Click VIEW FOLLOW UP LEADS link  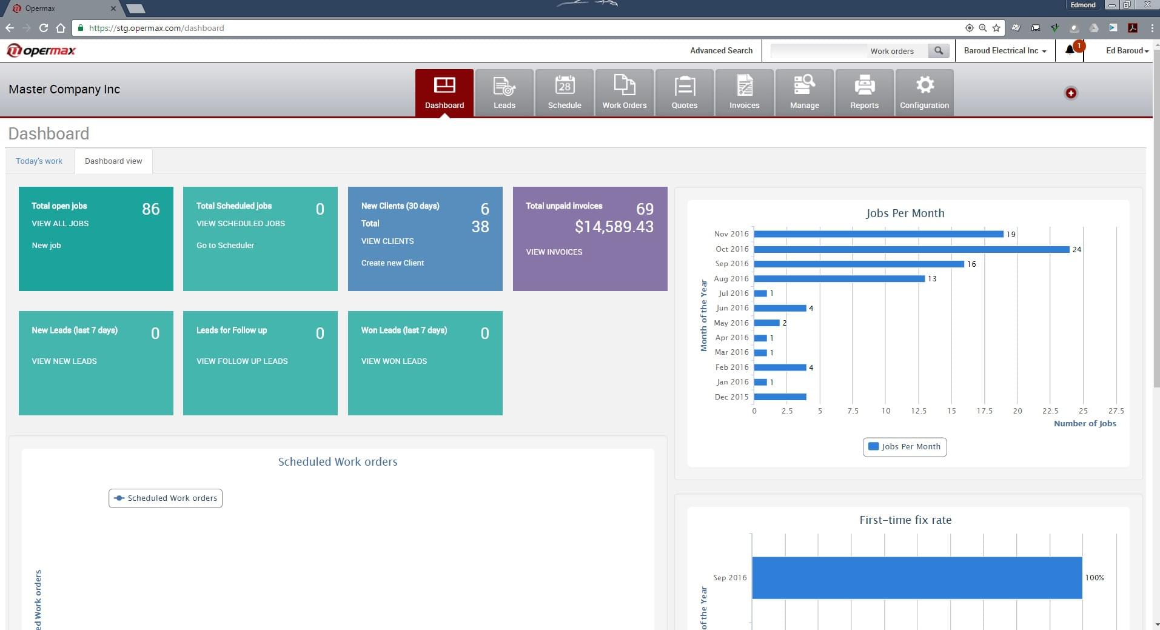click(242, 361)
